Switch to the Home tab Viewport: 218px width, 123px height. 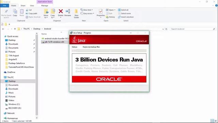(x=14, y=5)
